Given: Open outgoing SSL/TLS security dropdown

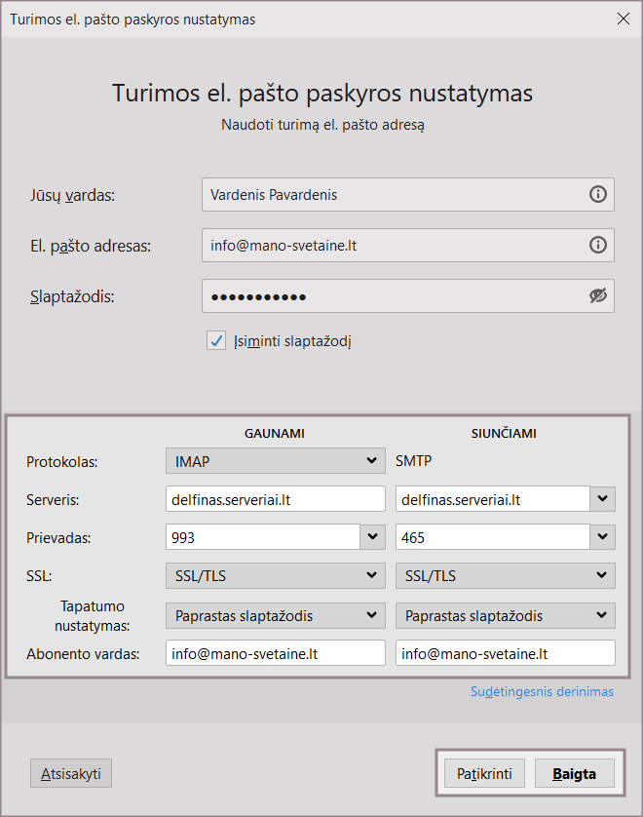Looking at the screenshot, I should [x=505, y=576].
